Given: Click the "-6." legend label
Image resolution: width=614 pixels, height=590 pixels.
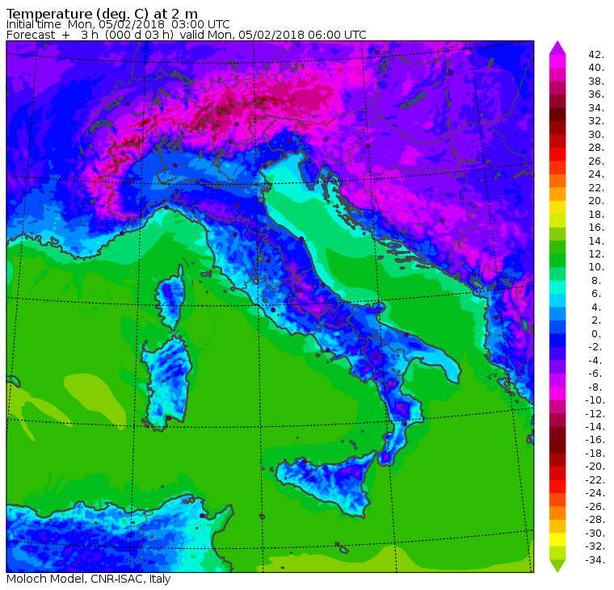Looking at the screenshot, I should coord(595,374).
